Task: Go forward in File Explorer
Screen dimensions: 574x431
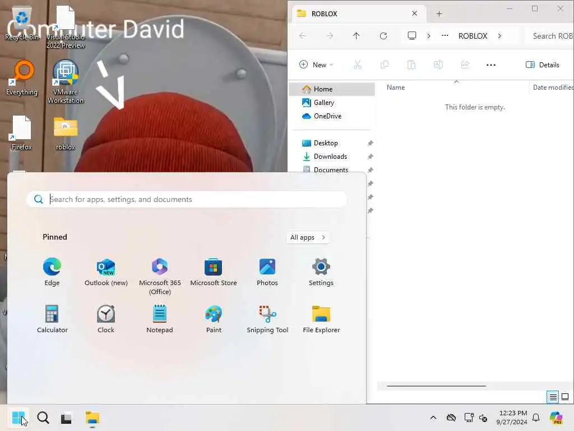Action: (x=330, y=36)
